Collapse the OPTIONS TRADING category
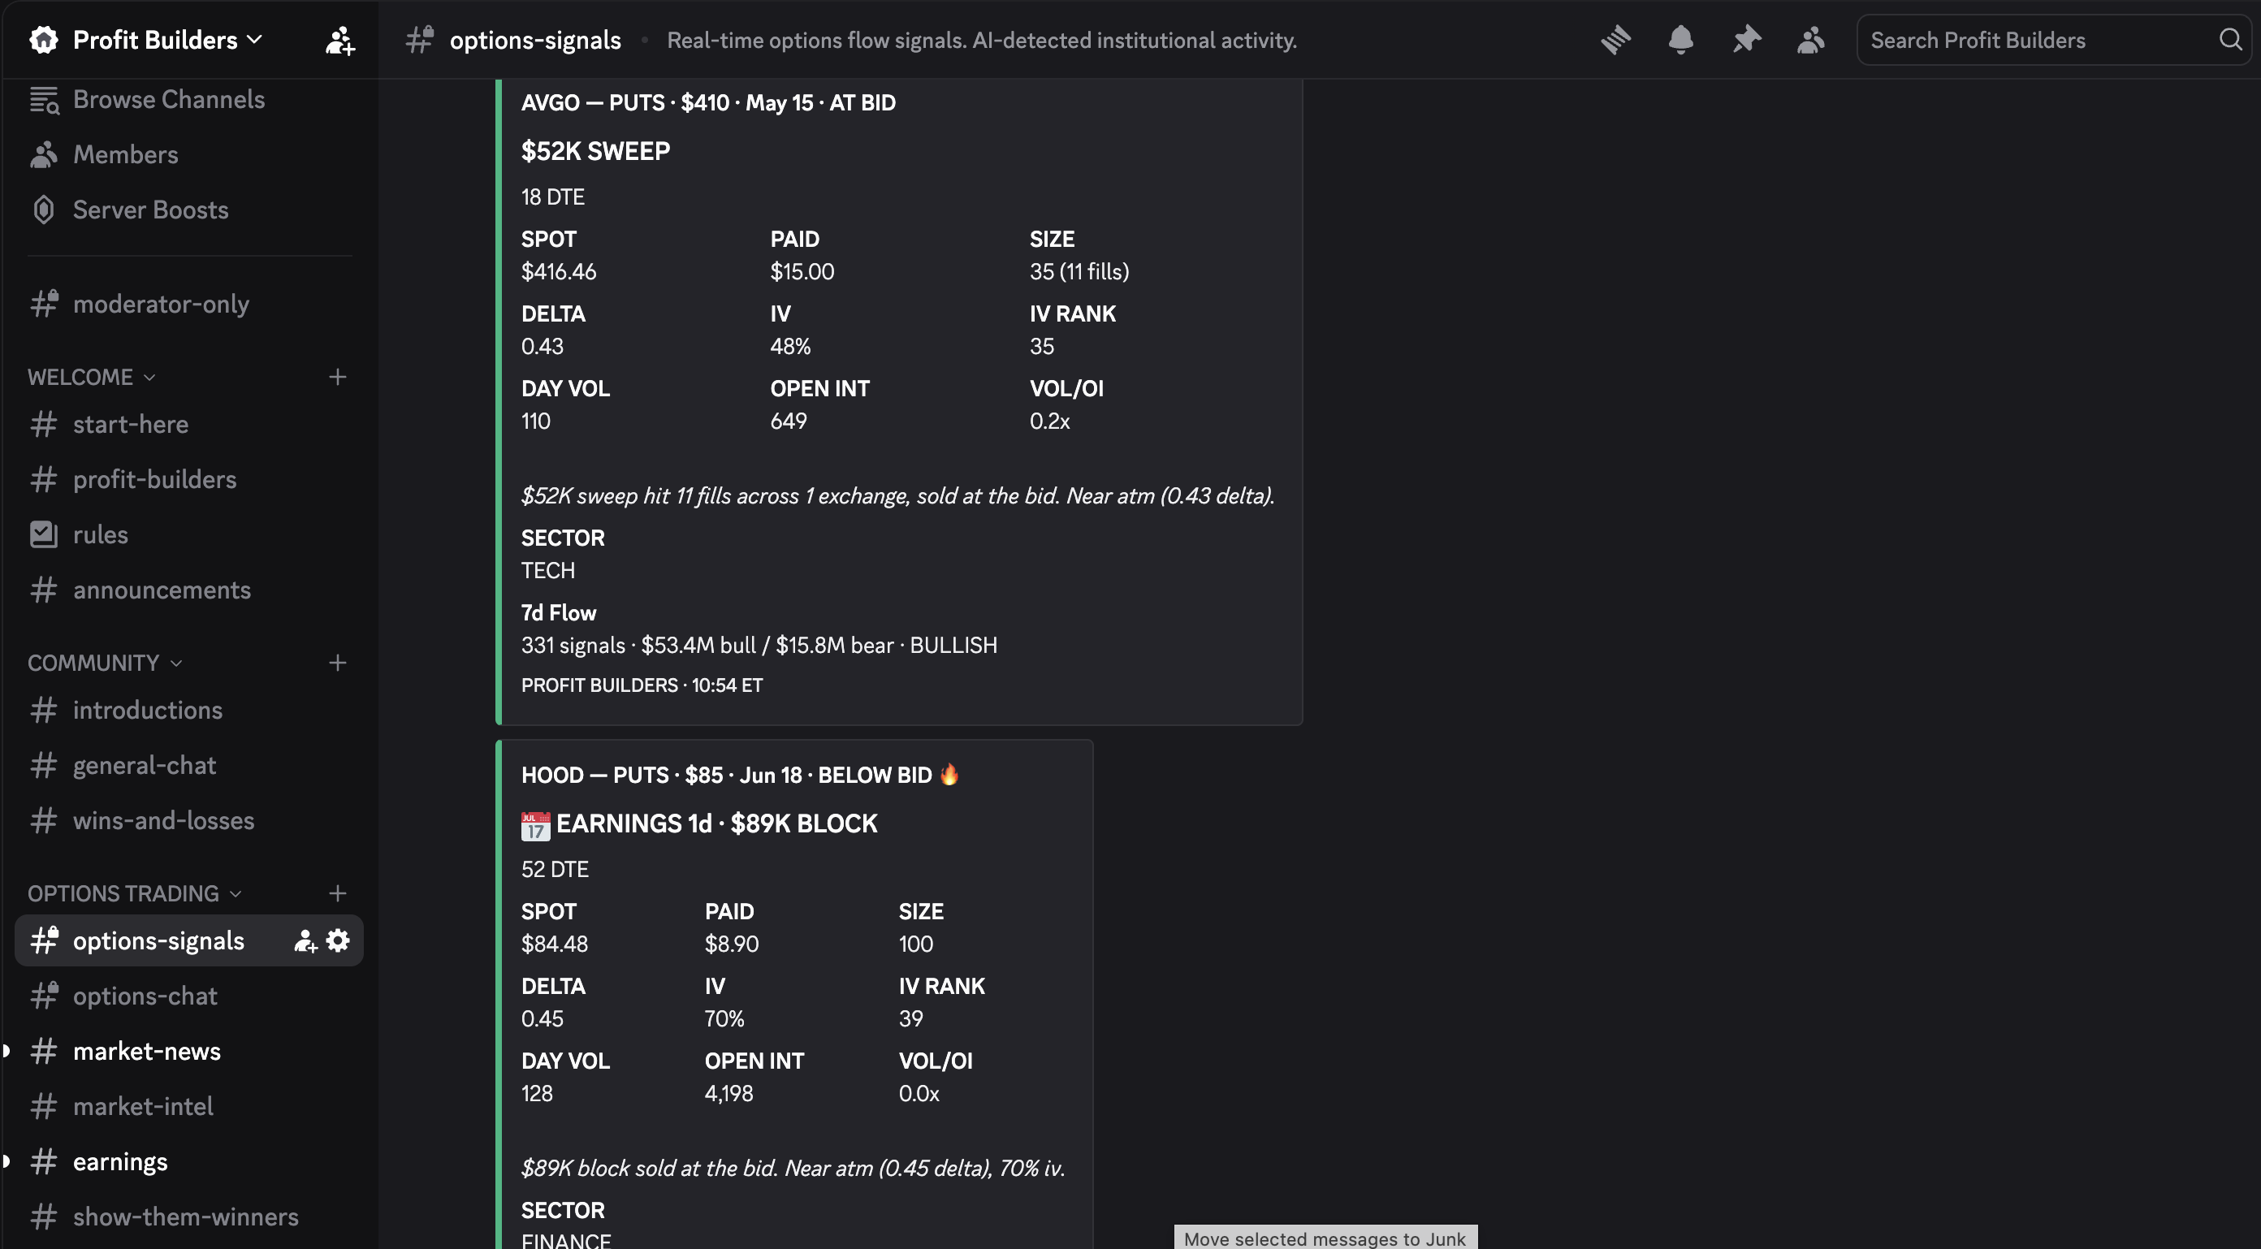 (134, 893)
